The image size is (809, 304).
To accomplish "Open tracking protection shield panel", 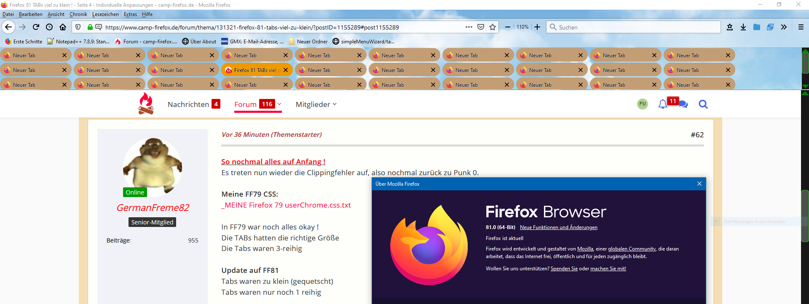I will tap(78, 27).
